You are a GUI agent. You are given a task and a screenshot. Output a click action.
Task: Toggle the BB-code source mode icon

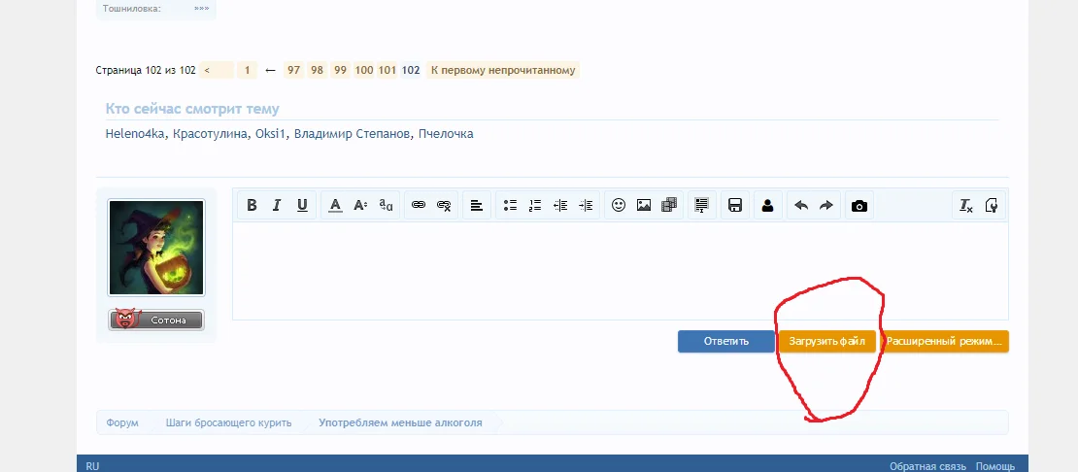[992, 206]
